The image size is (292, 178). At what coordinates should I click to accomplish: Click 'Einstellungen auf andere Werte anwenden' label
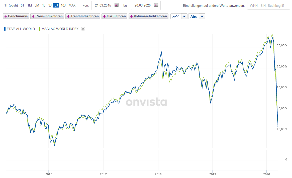coord(214,6)
